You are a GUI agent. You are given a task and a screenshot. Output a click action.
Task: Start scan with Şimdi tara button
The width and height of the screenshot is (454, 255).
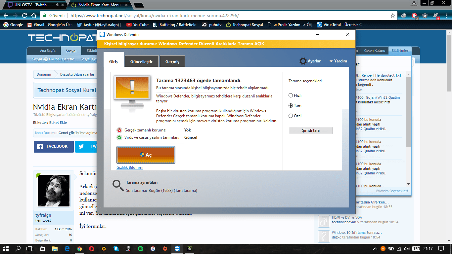311,130
